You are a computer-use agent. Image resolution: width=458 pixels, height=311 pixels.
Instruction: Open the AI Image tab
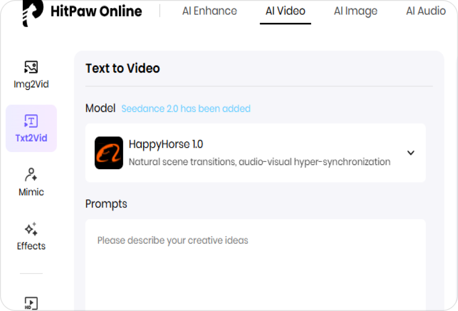tap(356, 11)
